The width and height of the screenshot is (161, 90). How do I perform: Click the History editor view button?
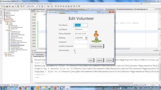[x=38, y=11]
